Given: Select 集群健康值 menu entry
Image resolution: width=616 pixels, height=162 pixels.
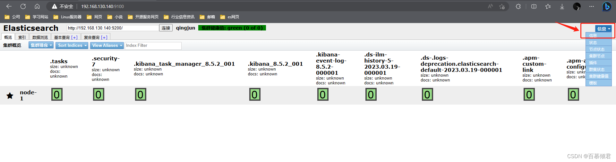Looking at the screenshot, I should (599, 76).
